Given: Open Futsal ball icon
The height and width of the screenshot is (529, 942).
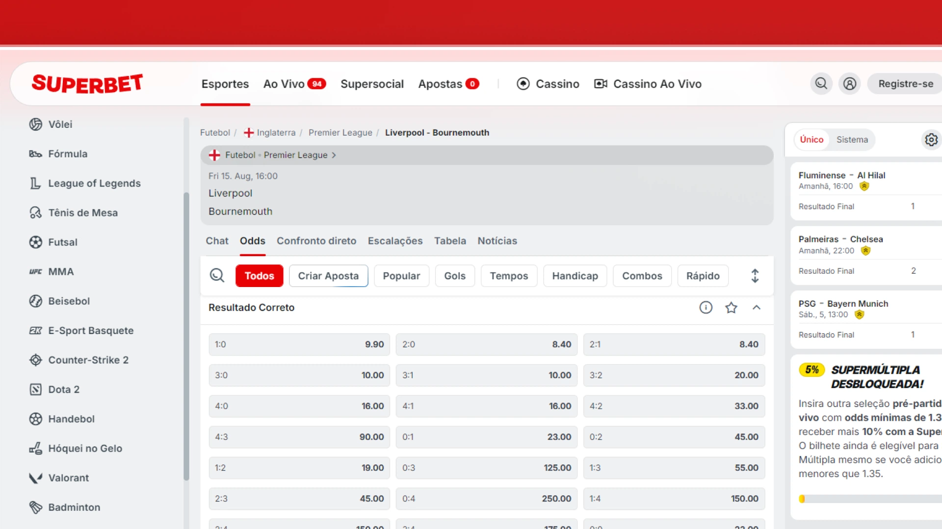Looking at the screenshot, I should tap(35, 242).
